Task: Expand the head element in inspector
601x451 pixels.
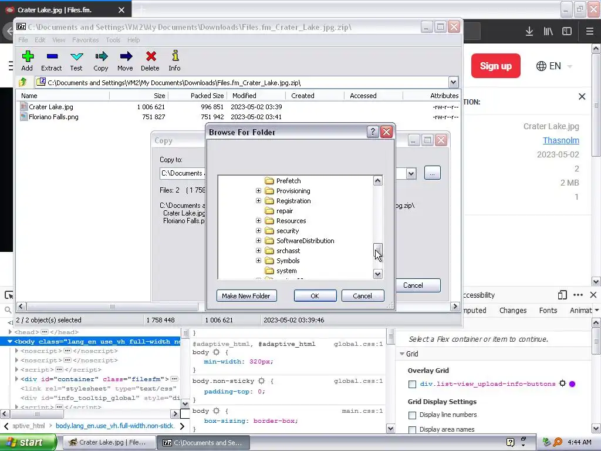Action: 10,332
